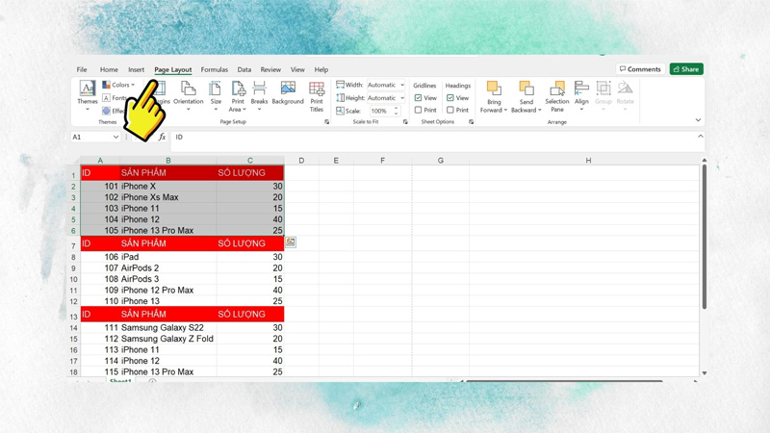Open the Align menu
This screenshot has width=770, height=433.
[581, 95]
